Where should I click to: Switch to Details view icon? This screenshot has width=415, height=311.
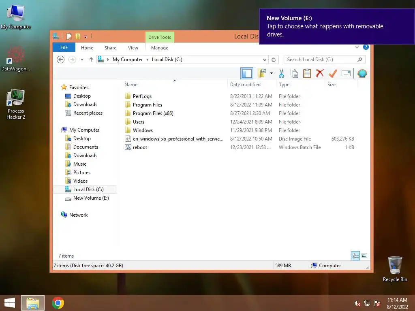[355, 256]
